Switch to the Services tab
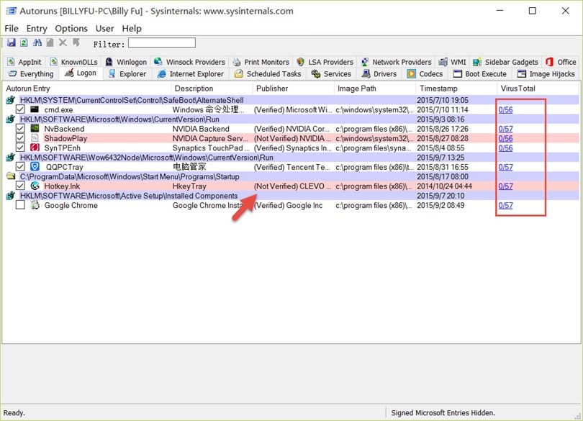 tap(331, 74)
